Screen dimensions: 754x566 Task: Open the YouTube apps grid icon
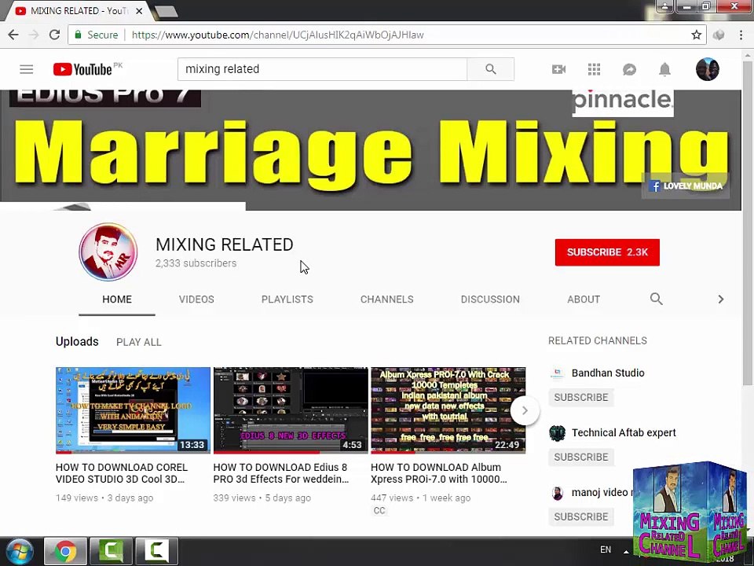coord(595,69)
